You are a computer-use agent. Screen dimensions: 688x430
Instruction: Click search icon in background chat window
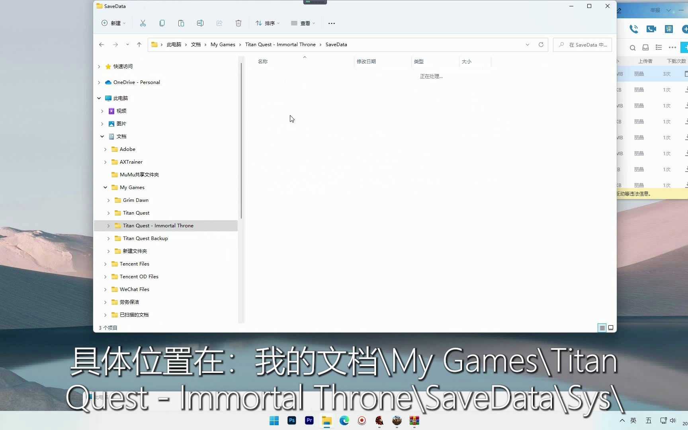pyautogui.click(x=633, y=48)
